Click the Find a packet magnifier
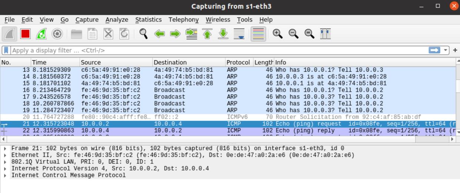This screenshot has width=460, height=193. [143, 34]
